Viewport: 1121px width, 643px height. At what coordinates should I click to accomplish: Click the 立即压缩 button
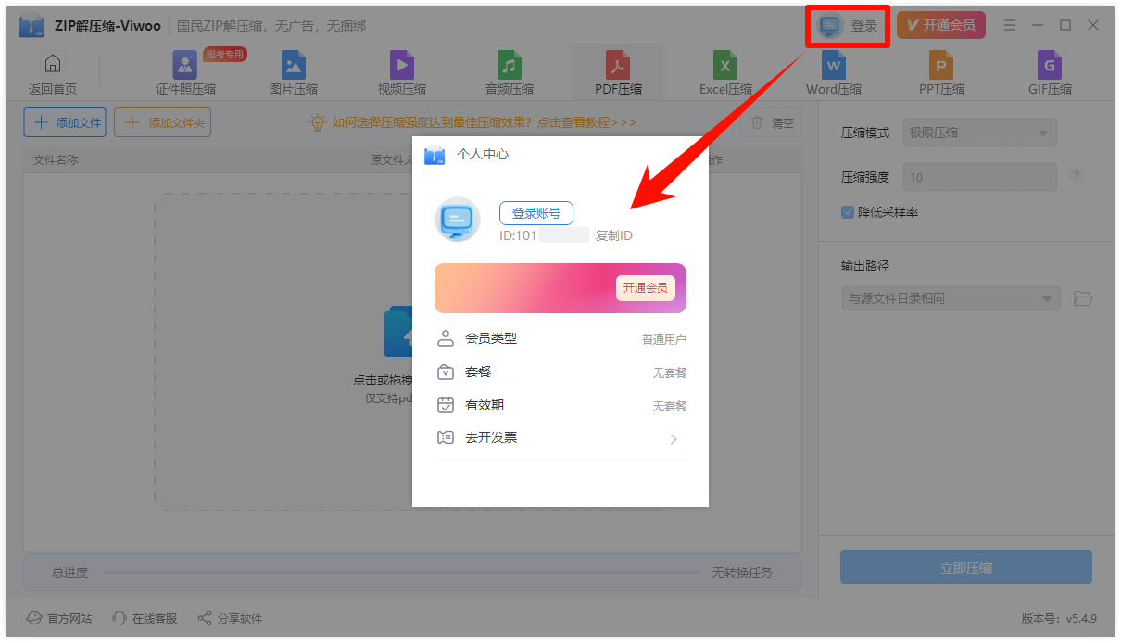click(x=966, y=568)
